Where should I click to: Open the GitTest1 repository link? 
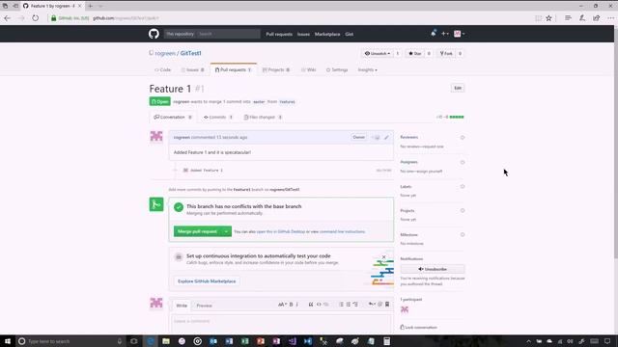tap(191, 53)
